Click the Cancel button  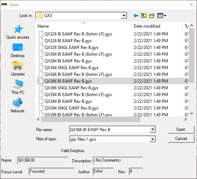[181, 139]
